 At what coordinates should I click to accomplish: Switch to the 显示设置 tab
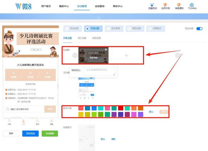82,38
